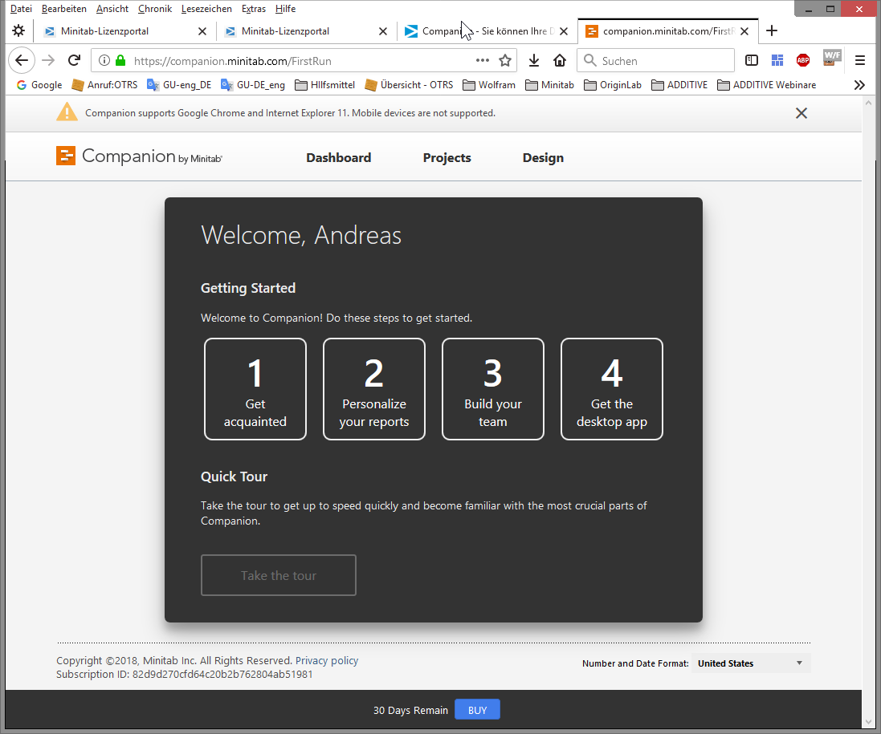The height and width of the screenshot is (734, 881).
Task: Click the Suchen search field
Action: (655, 61)
